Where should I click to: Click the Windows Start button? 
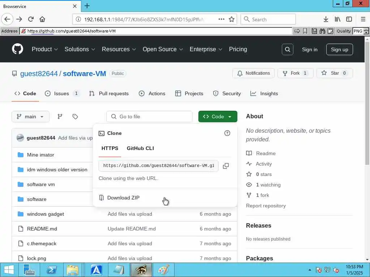pyautogui.click(x=9, y=270)
